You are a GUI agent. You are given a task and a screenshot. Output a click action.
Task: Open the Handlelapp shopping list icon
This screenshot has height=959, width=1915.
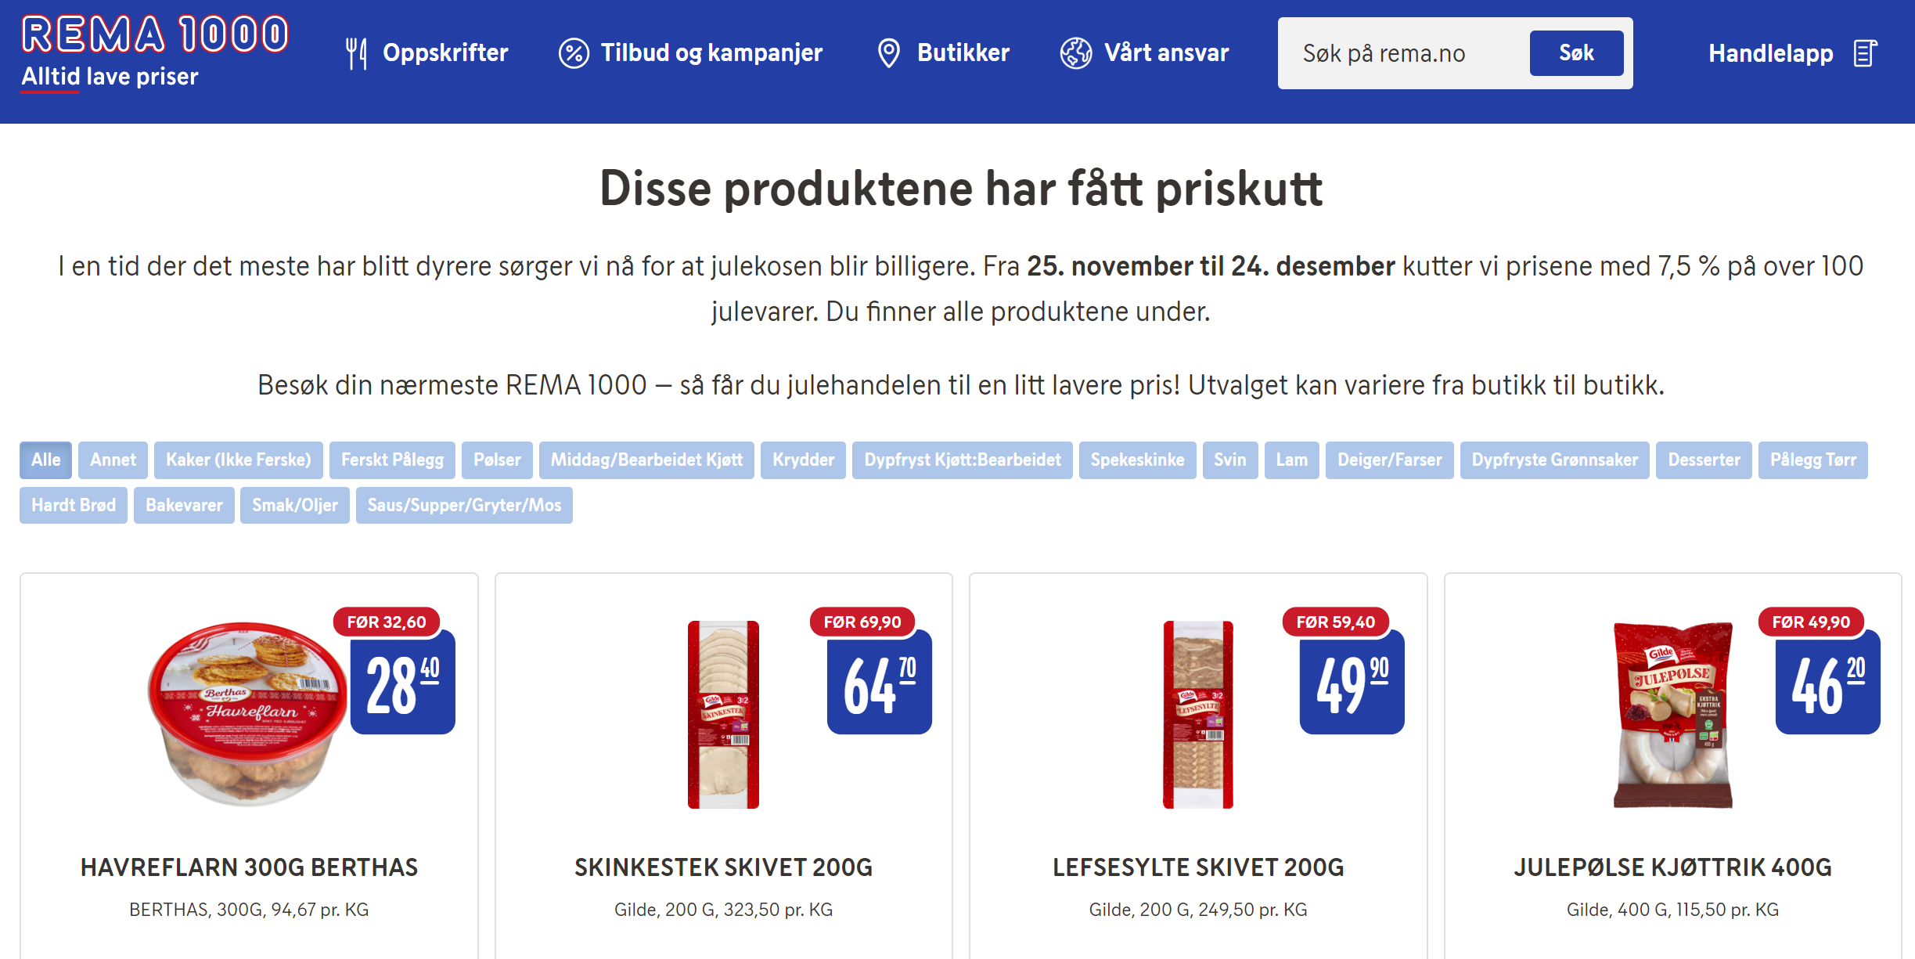tap(1866, 53)
